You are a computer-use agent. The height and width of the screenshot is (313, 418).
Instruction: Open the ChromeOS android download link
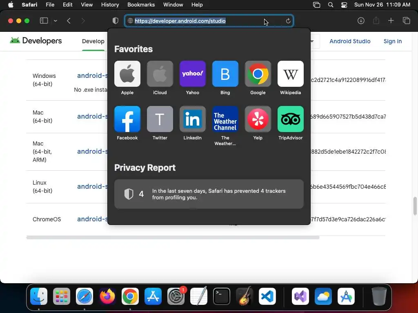92,219
